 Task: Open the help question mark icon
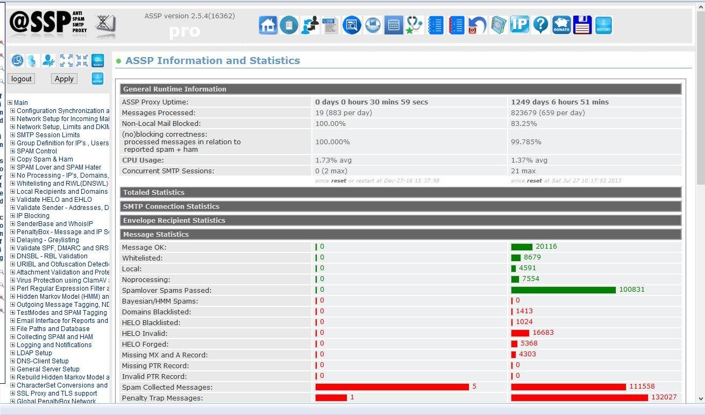(x=540, y=25)
